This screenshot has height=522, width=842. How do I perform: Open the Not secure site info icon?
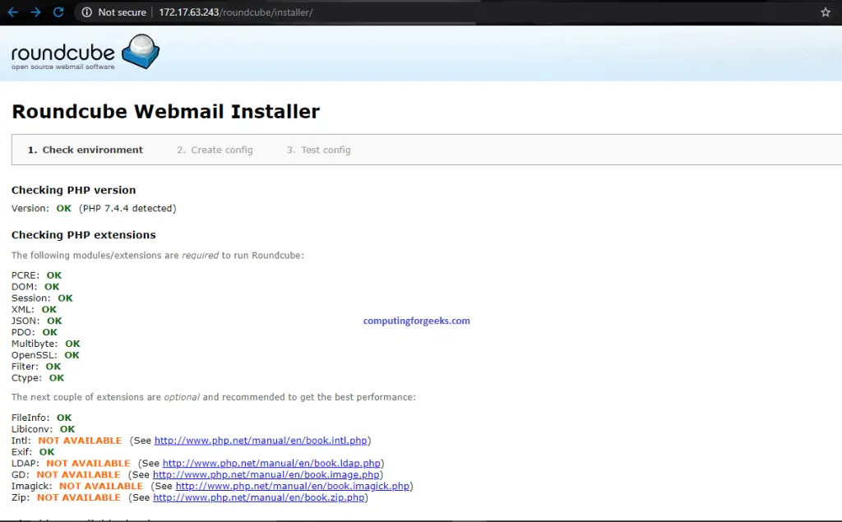(x=86, y=12)
